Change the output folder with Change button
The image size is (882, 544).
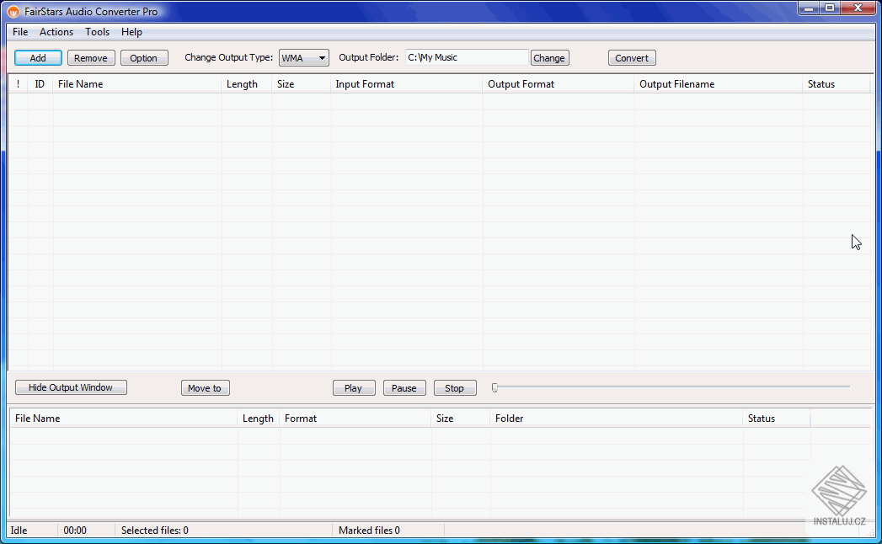coord(549,58)
